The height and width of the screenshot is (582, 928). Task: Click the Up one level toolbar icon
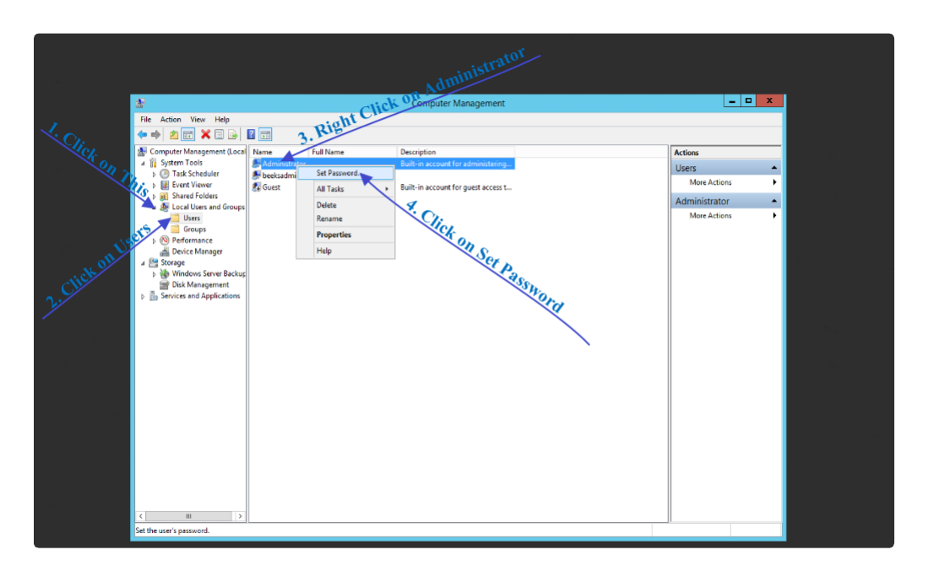173,135
